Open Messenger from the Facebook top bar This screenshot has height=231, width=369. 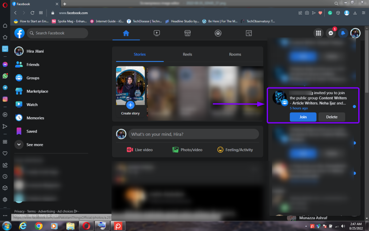click(x=331, y=33)
